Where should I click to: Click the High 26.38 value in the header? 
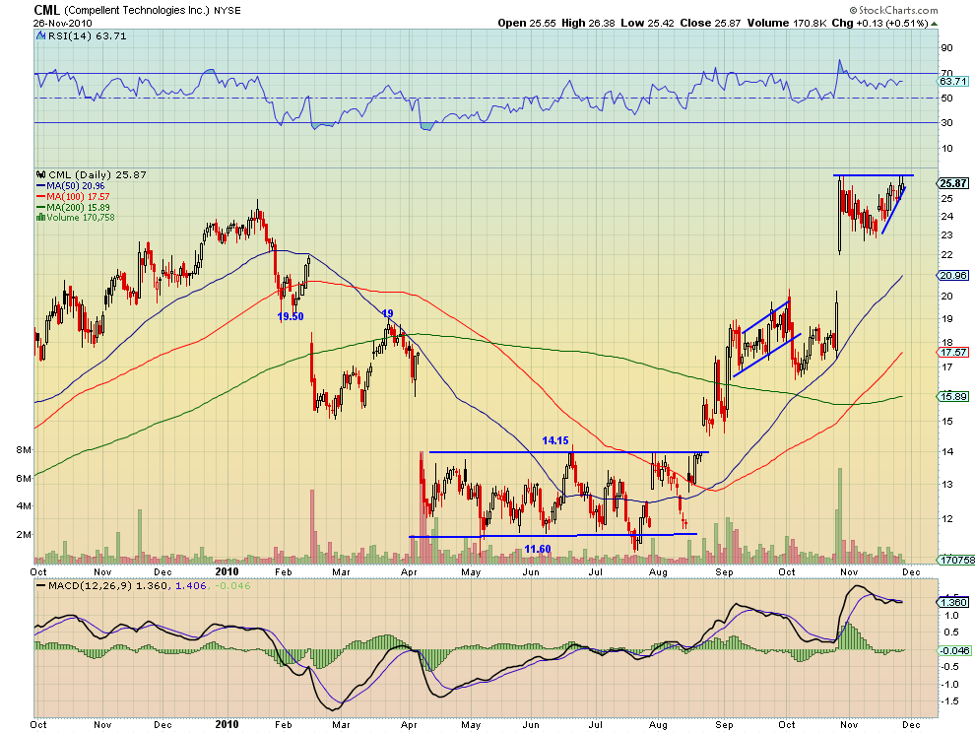[x=588, y=23]
